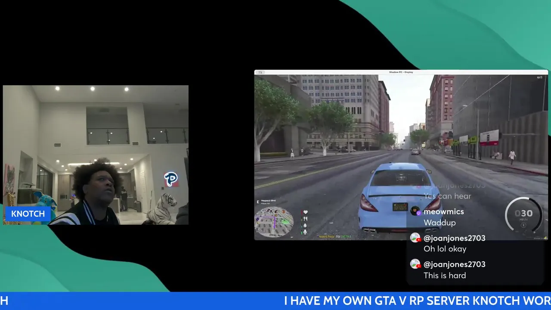Click the 'Vespucci Blvd' street name
Viewport: 551px width, 310px height.
click(x=268, y=201)
